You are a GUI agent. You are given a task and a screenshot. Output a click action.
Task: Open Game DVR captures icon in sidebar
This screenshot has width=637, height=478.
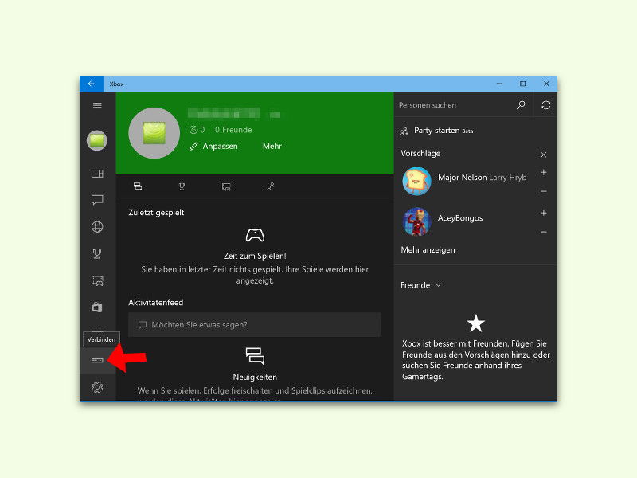coord(97,280)
